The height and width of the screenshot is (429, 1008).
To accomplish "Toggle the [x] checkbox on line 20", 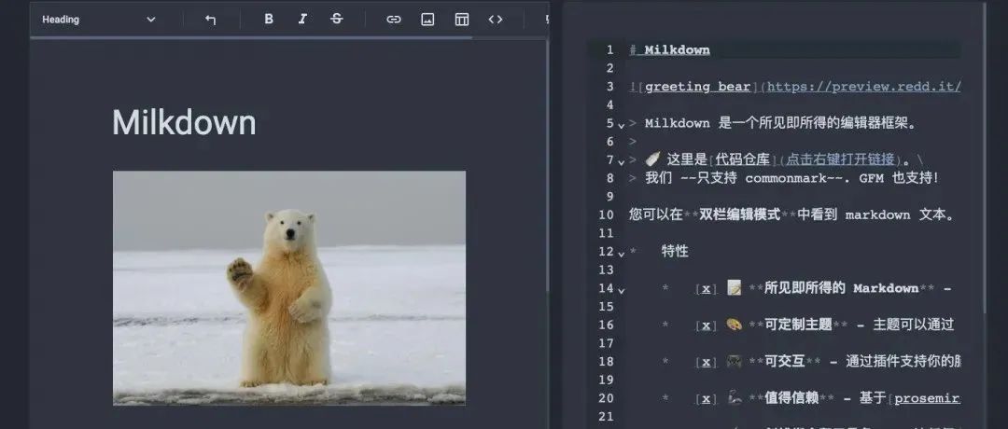I will point(706,399).
